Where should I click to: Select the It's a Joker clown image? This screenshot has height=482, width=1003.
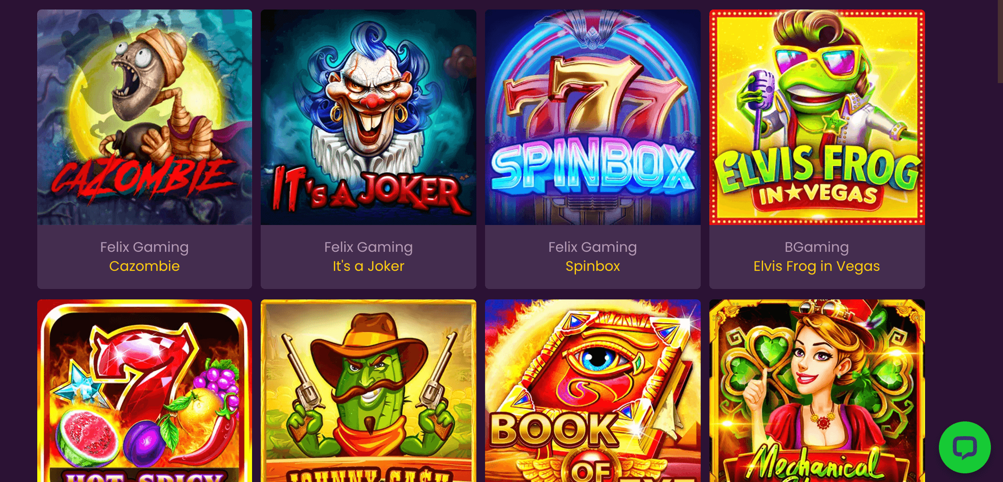coord(369,117)
